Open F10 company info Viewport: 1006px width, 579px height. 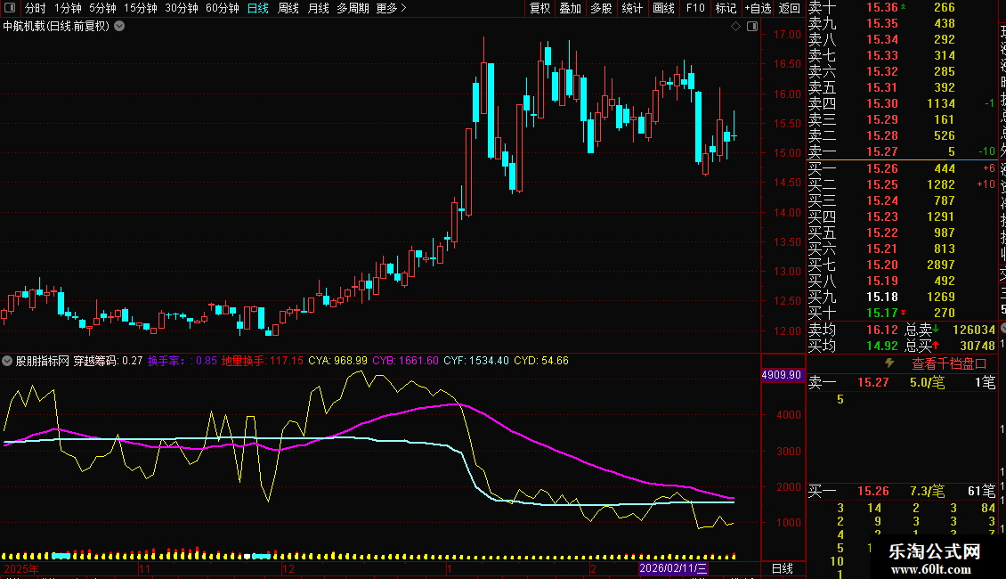click(695, 8)
